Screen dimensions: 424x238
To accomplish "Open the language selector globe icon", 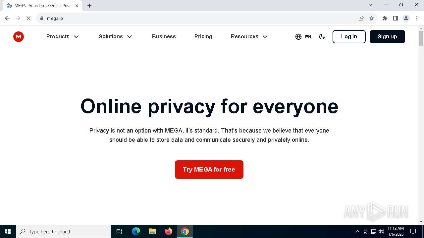I will pos(298,37).
